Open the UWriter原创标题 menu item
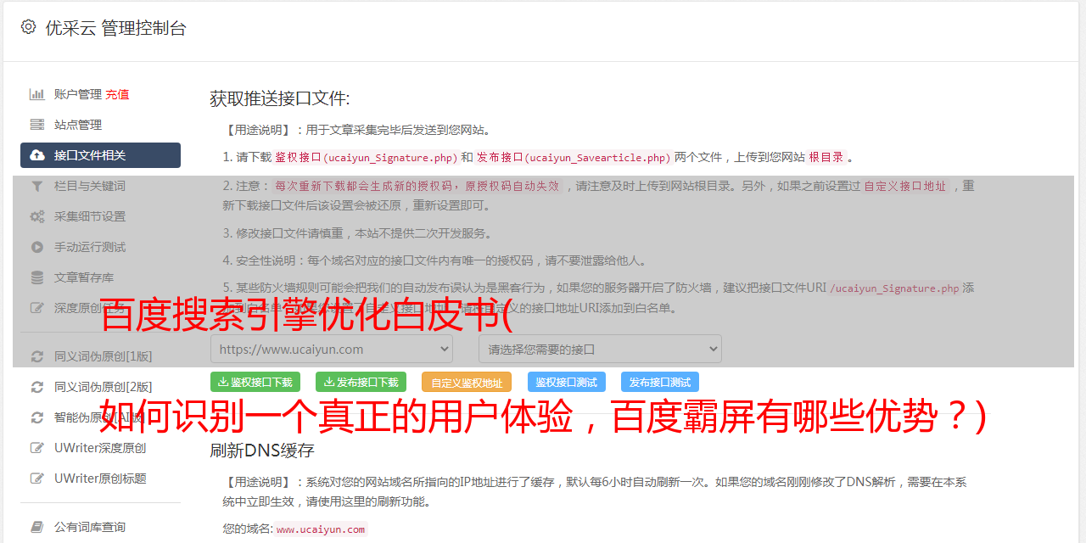Image resolution: width=1086 pixels, height=543 pixels. (x=100, y=479)
